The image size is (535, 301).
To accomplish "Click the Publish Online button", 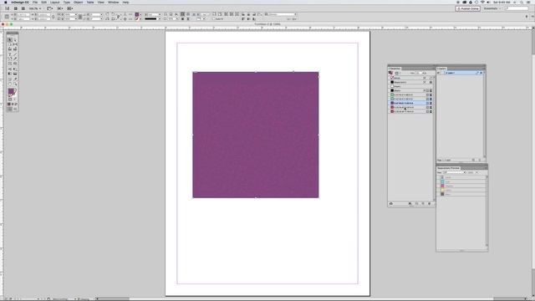I will tap(468, 8).
